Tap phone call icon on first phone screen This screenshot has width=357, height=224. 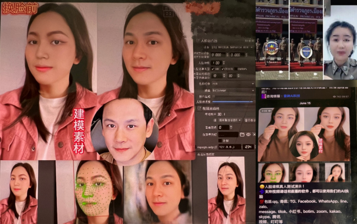click(x=262, y=72)
